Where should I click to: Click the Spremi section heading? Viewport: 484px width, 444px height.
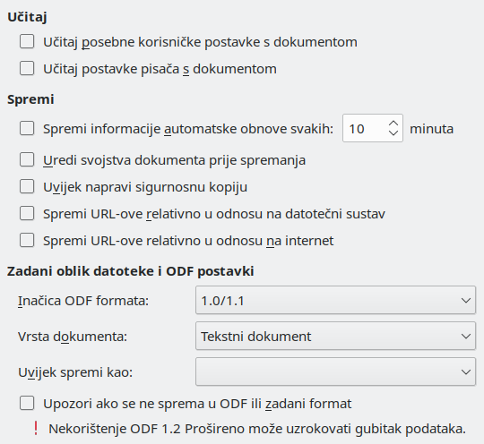click(30, 99)
